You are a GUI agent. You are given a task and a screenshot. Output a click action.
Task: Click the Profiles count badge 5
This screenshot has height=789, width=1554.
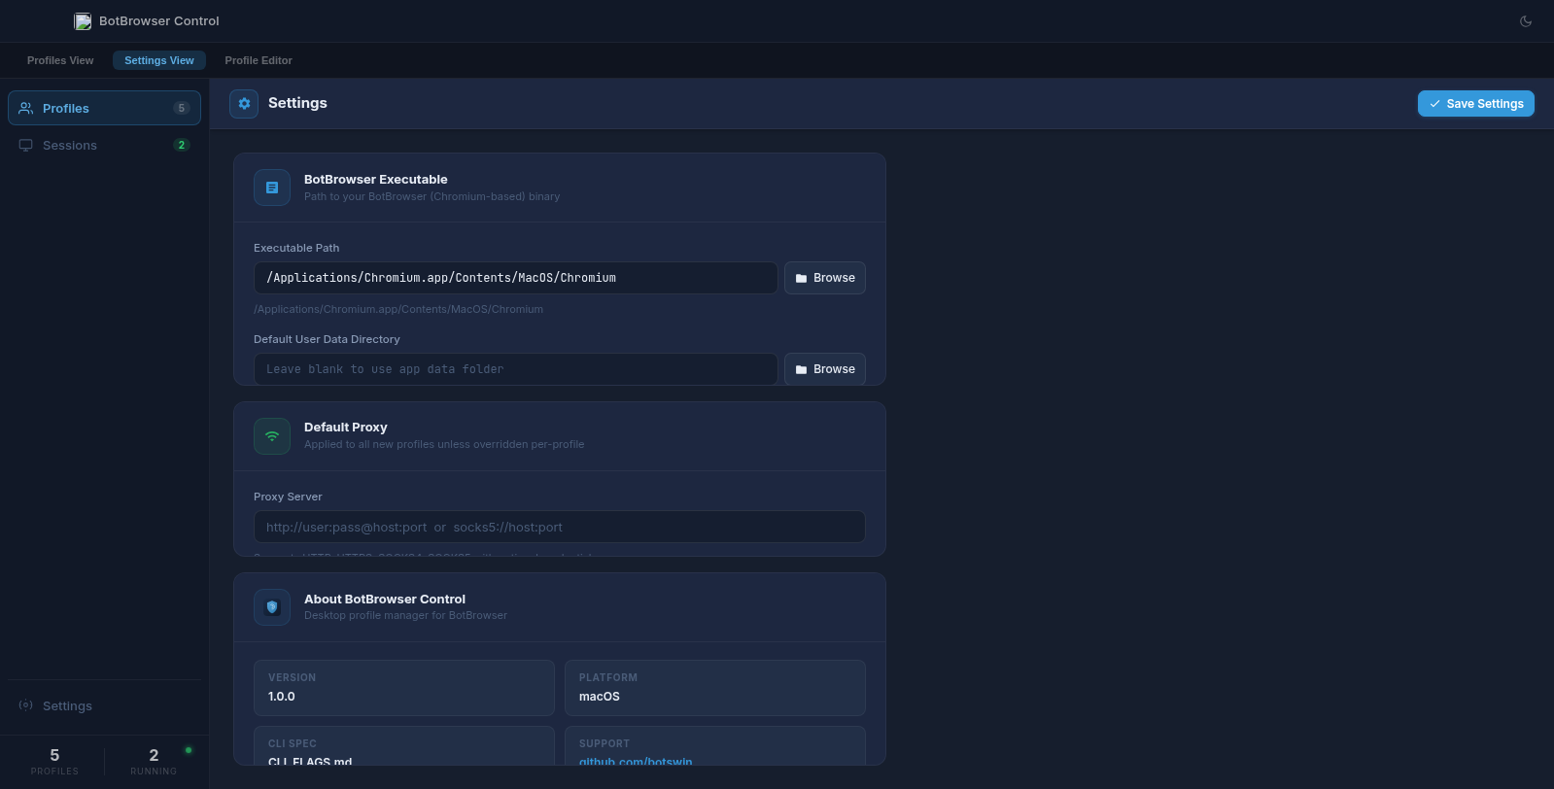(x=182, y=108)
